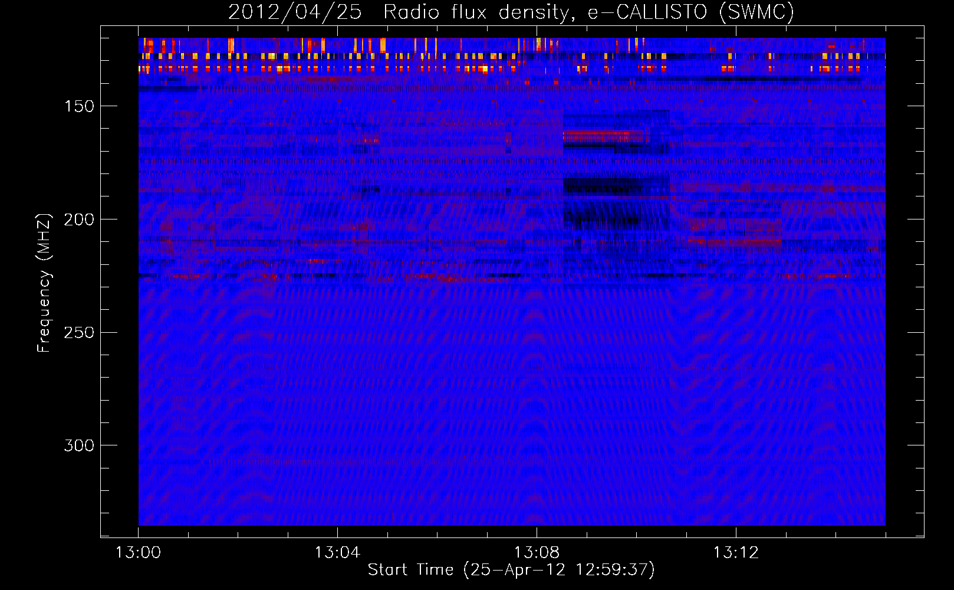Click the "300" frequency tick label
The image size is (954, 590).
[x=79, y=445]
